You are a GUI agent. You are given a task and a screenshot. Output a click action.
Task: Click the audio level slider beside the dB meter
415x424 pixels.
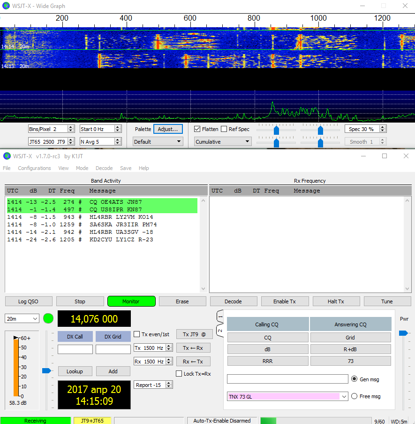46,370
